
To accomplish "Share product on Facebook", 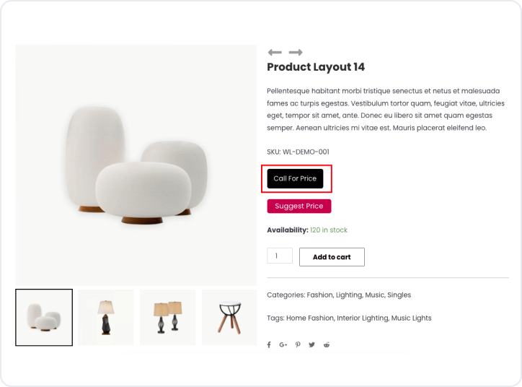I will (x=269, y=345).
